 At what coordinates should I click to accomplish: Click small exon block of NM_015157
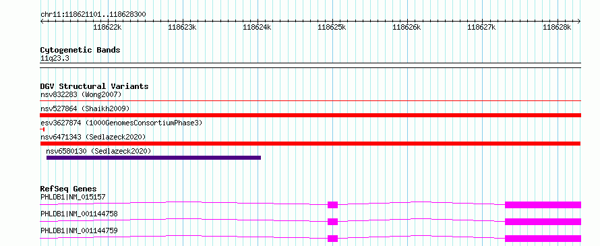(x=332, y=205)
